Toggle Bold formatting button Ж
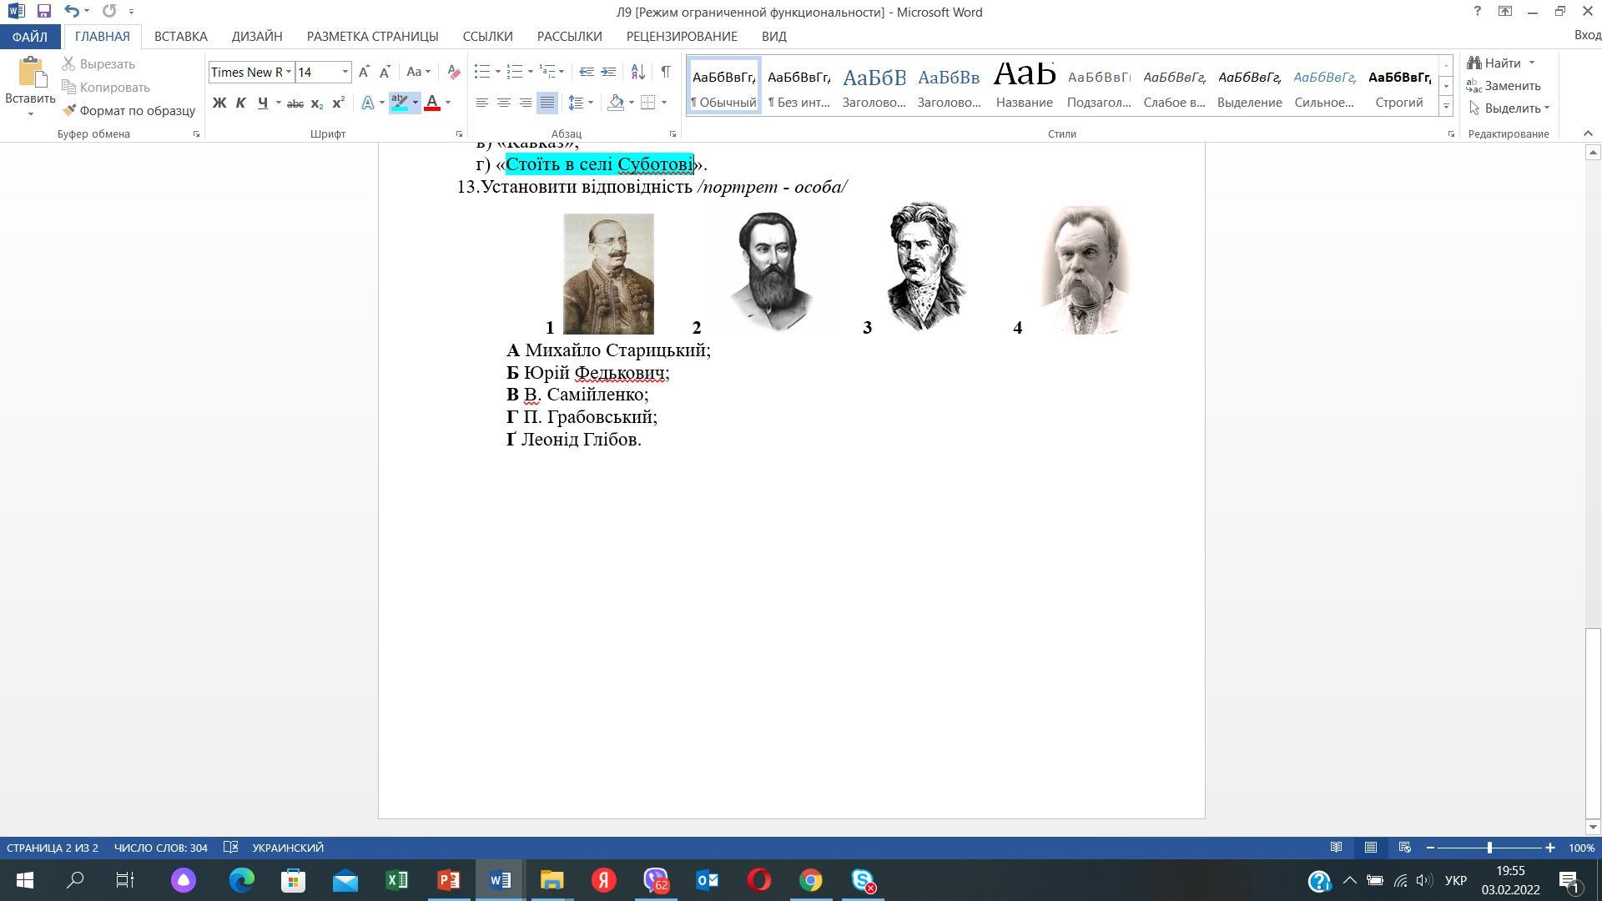The image size is (1602, 901). [x=219, y=103]
